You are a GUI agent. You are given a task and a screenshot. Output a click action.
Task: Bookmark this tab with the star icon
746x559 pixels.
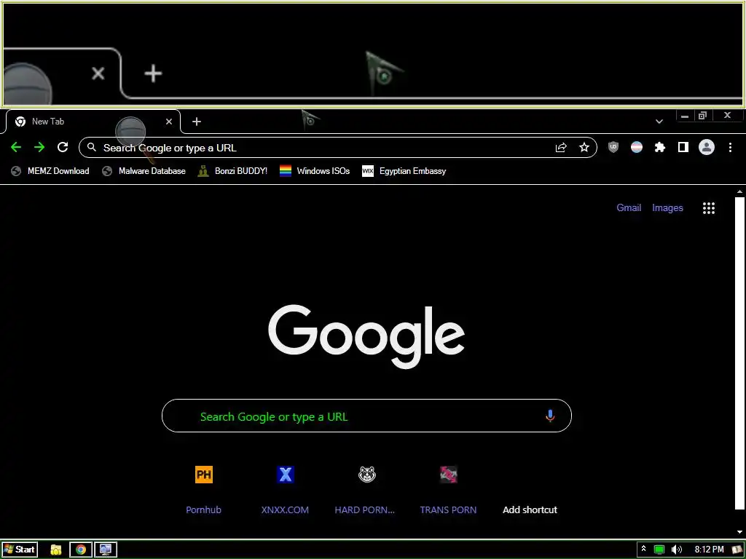584,148
